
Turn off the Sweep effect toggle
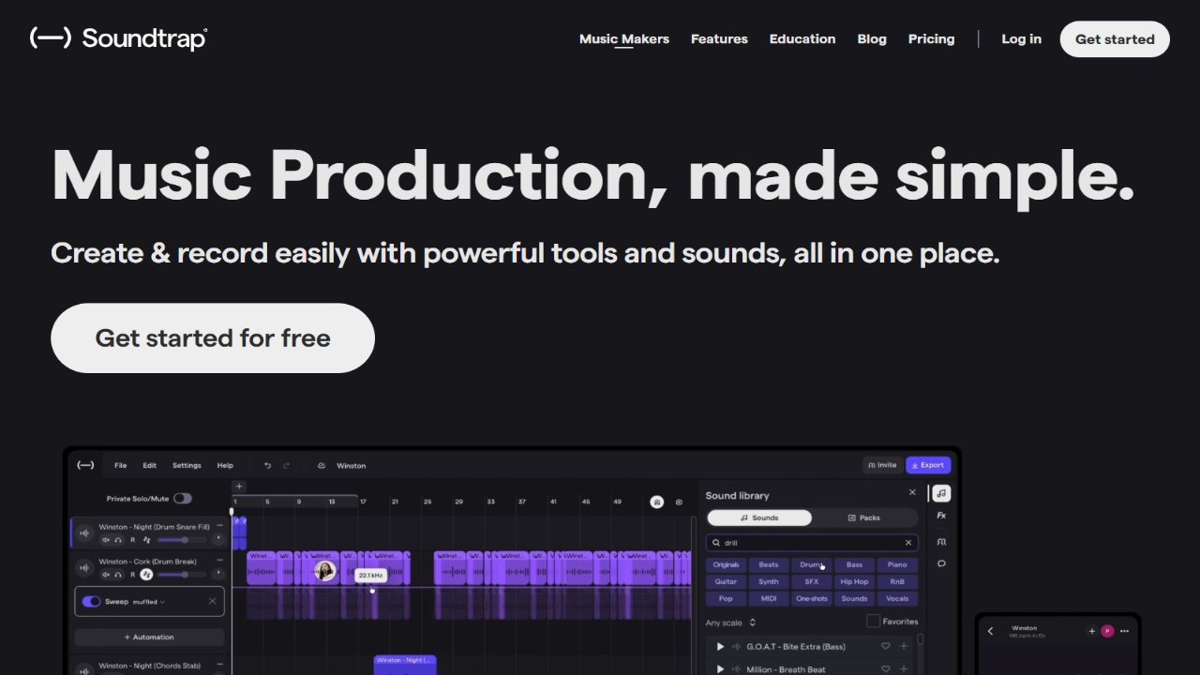[91, 602]
